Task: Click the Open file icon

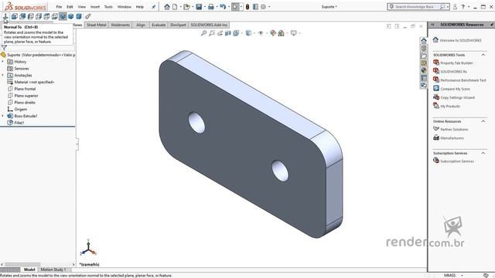Action: (x=187, y=7)
